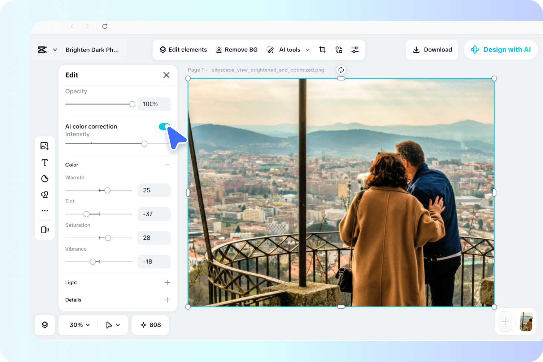Collapse the Color section

point(167,164)
